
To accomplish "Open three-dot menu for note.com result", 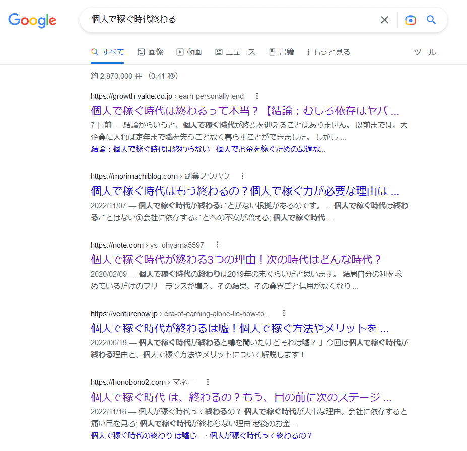I will [217, 245].
